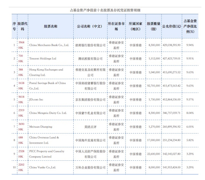This screenshot has width=205, height=180.
Task: Click fair value 429,038,395.90
Action: click(x=172, y=45)
